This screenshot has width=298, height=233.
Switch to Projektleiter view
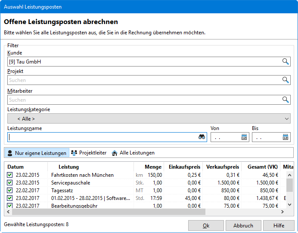pos(89,153)
